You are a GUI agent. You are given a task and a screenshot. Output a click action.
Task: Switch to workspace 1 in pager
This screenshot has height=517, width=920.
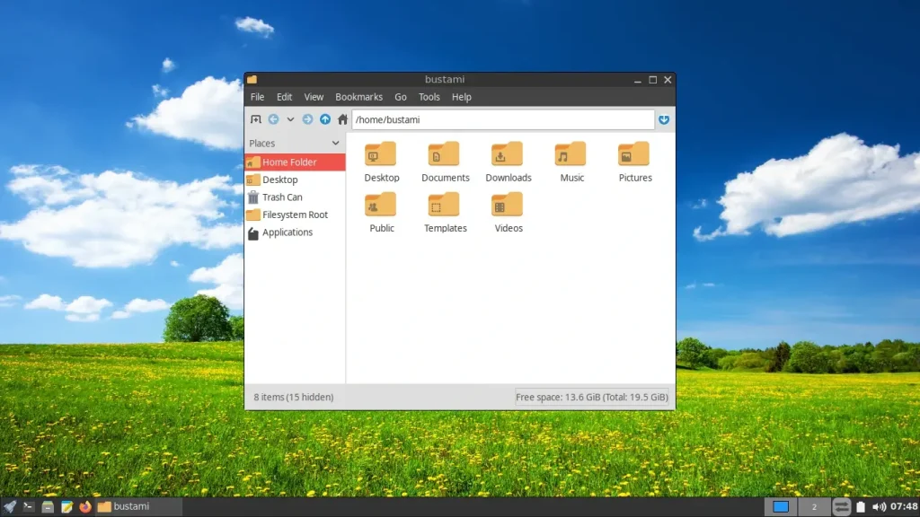[781, 506]
